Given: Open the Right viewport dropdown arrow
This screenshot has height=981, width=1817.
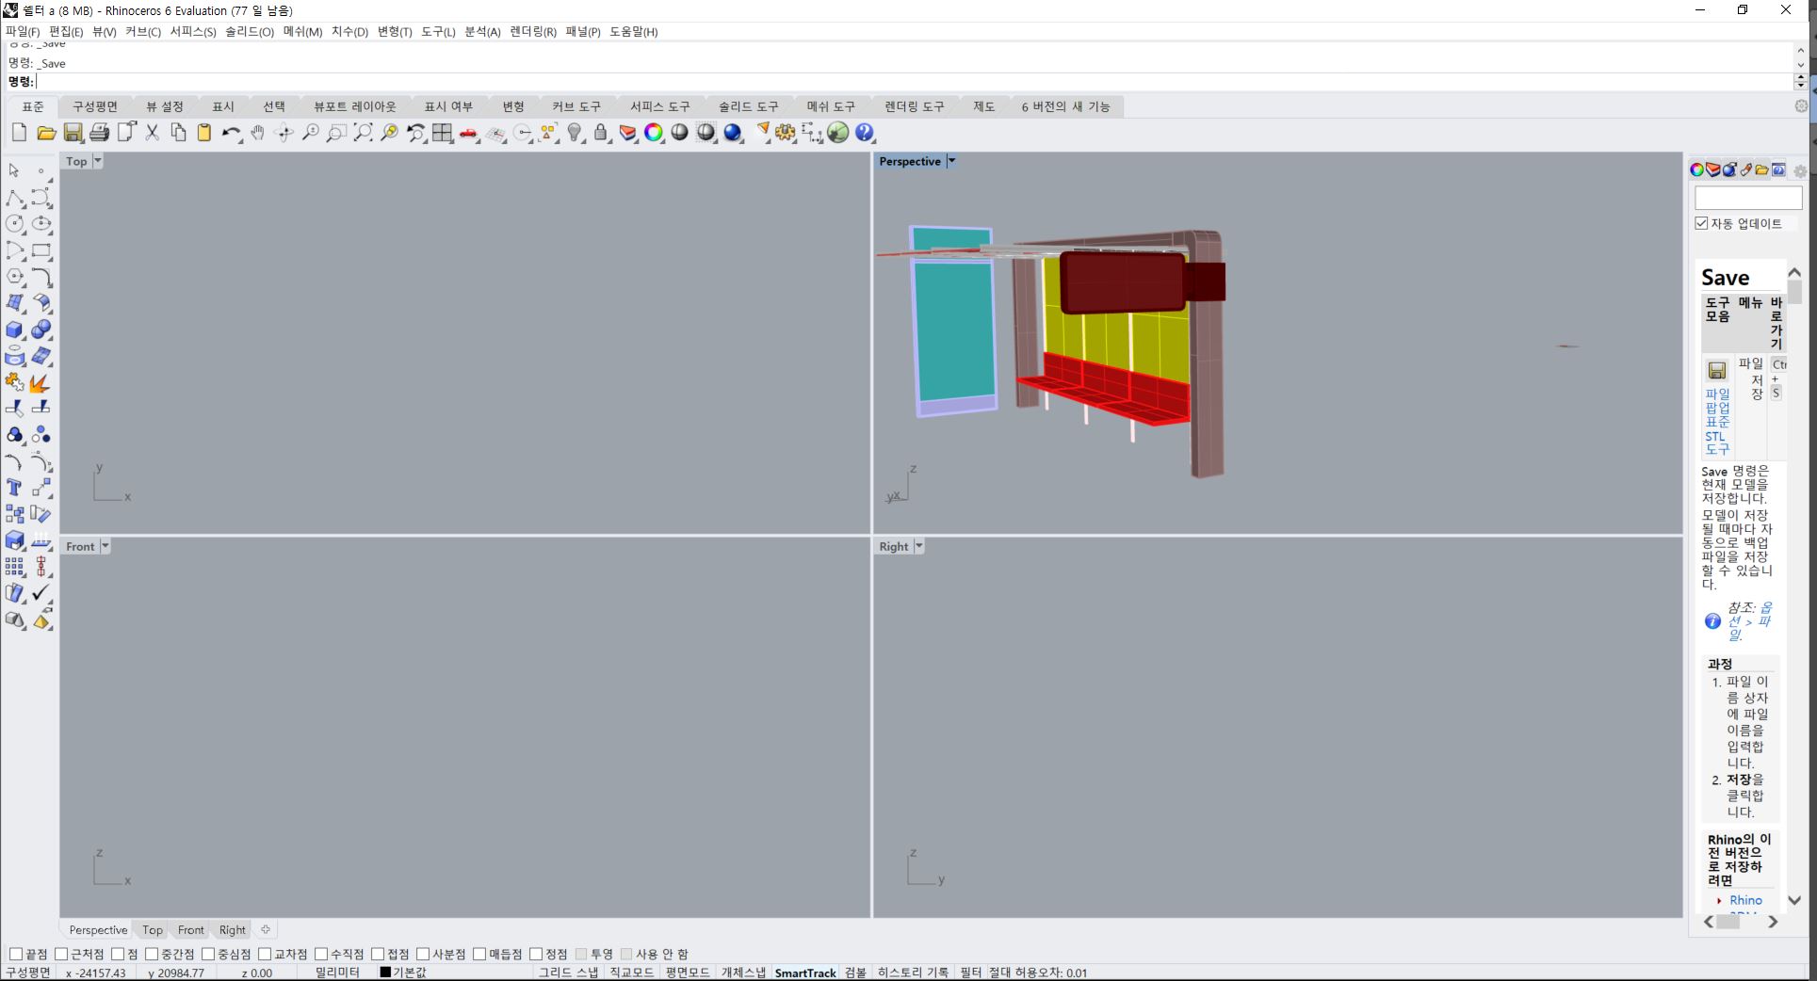Looking at the screenshot, I should [918, 546].
